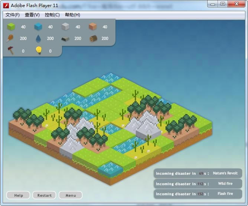This screenshot has width=248, height=206.
Task: Select the blue water block icon
Action: (38, 27)
